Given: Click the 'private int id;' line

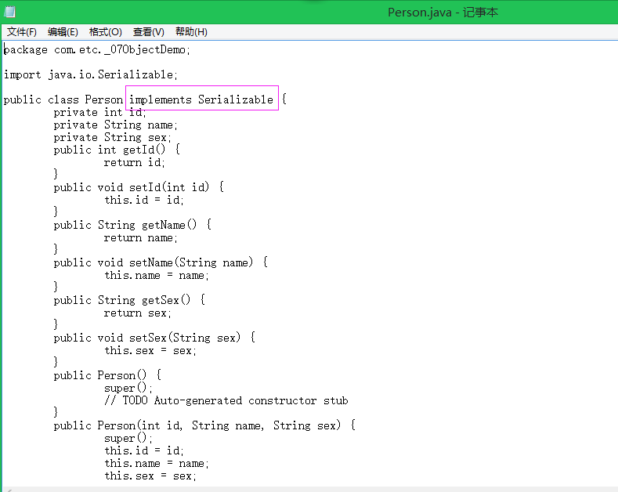Looking at the screenshot, I should [99, 112].
